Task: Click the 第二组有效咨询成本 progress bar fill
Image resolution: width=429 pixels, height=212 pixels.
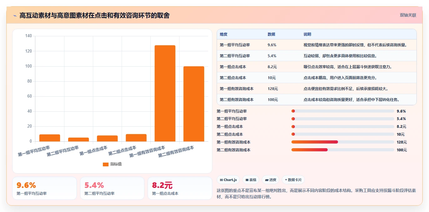Action: tap(310, 150)
